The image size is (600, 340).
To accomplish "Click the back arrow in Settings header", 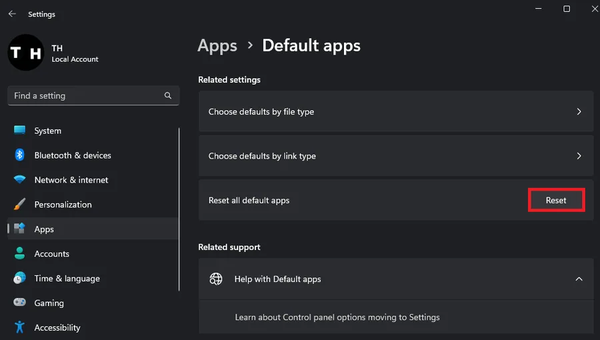I will coord(12,14).
